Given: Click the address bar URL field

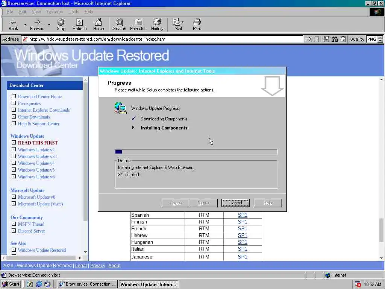Looking at the screenshot, I should tap(162, 39).
